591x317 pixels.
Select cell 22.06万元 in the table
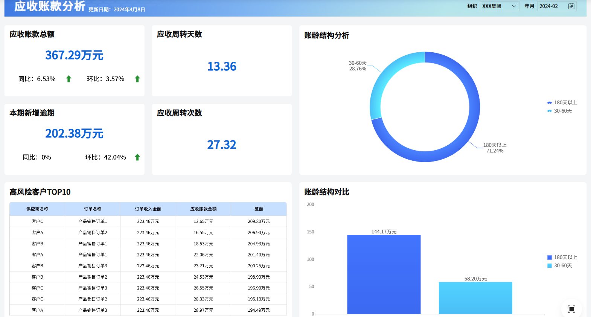tap(203, 255)
